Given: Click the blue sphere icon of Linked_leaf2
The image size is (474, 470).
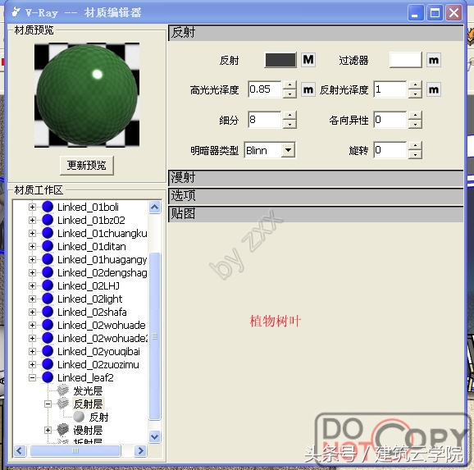Looking at the screenshot, I should [48, 377].
